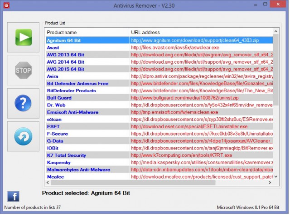
Task: Select the Avira product
Action: click(159, 76)
